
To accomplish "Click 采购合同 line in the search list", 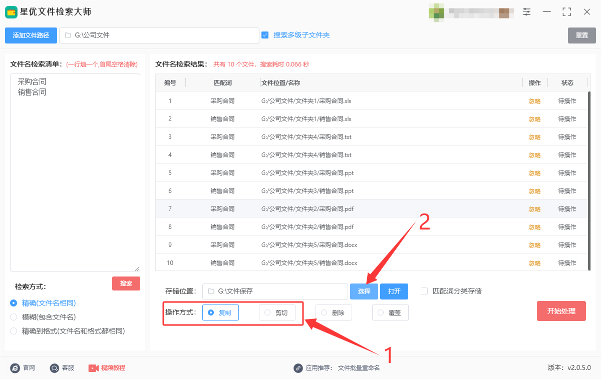I will 32,81.
